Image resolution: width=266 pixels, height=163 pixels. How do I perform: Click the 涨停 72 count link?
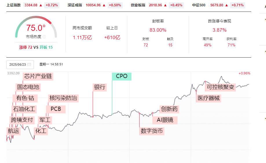[x=26, y=47]
